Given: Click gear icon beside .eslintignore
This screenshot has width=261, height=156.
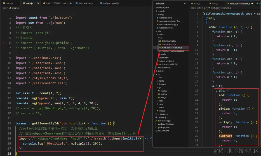Looking at the screenshot, I should [156, 114].
